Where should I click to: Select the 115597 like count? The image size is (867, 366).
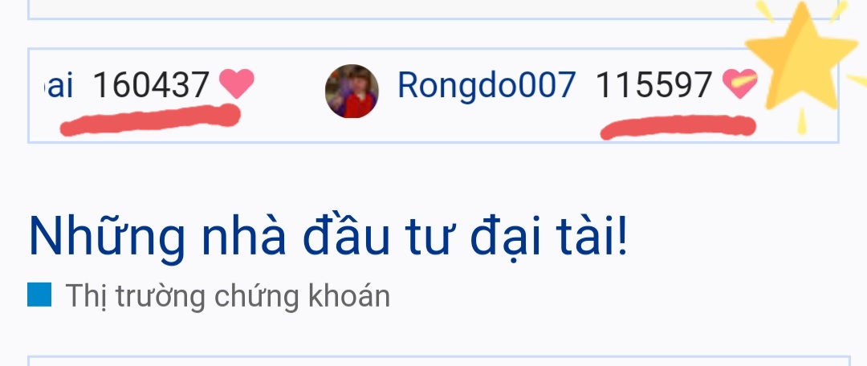coord(653,85)
